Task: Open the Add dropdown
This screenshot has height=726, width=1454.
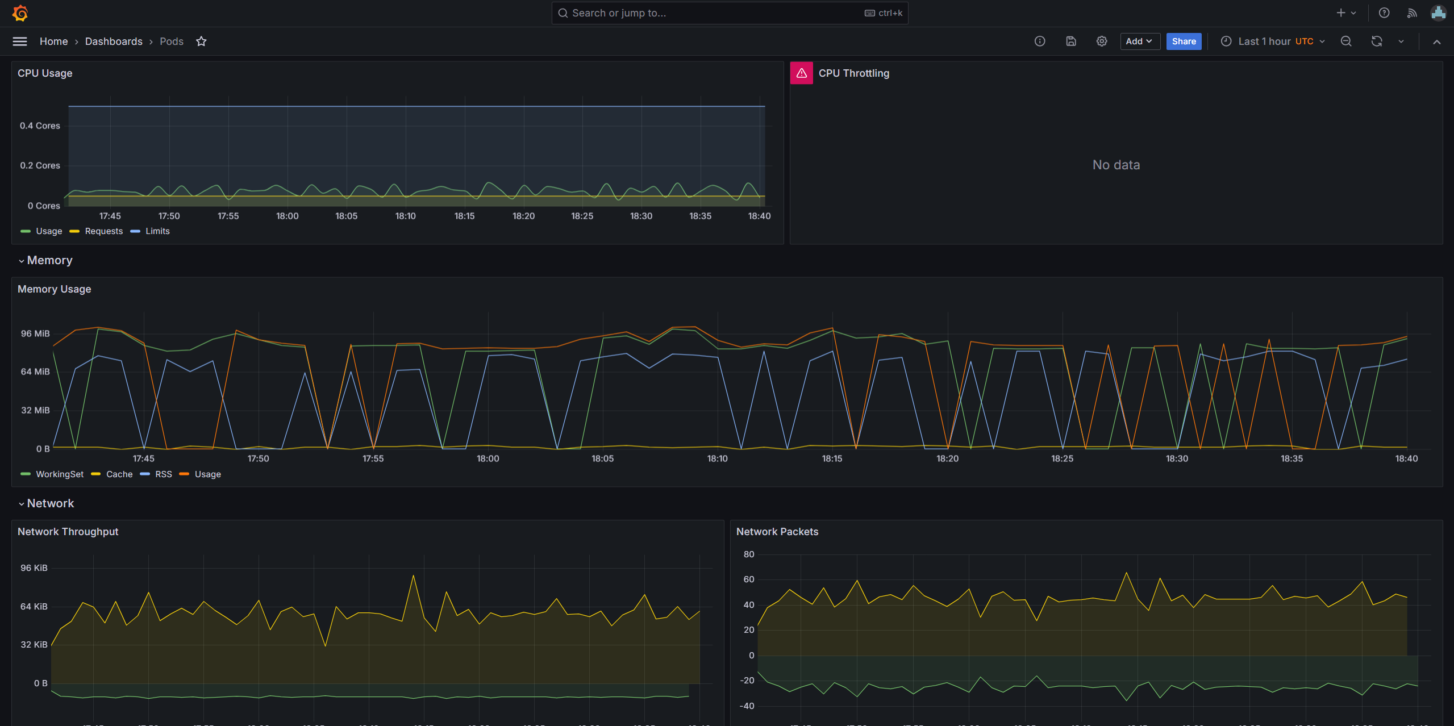Action: (1140, 41)
